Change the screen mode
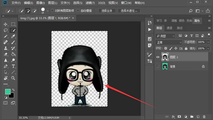Image resolution: width=213 pixels, height=120 pixels. pyautogui.click(x=13, y=103)
